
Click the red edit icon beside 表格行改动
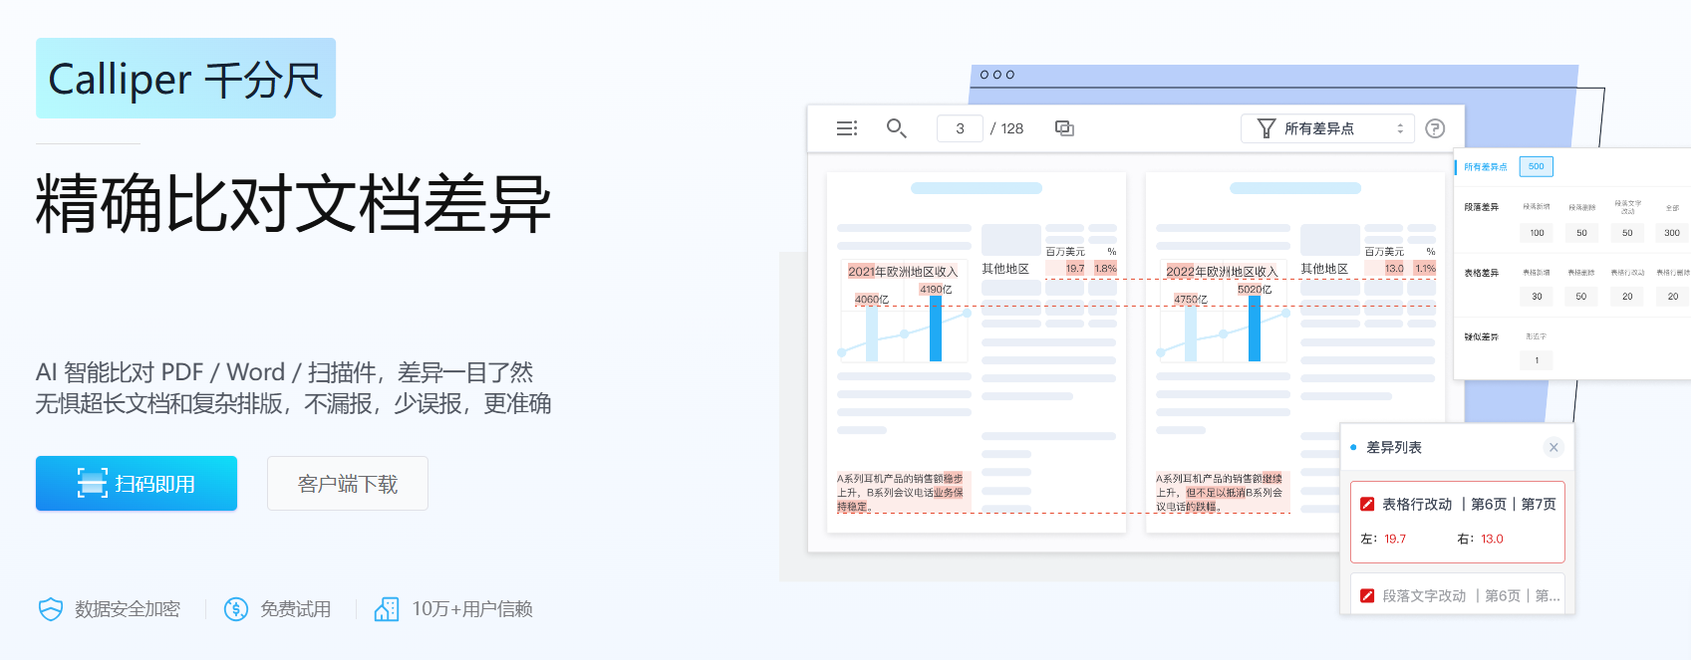pos(1367,505)
